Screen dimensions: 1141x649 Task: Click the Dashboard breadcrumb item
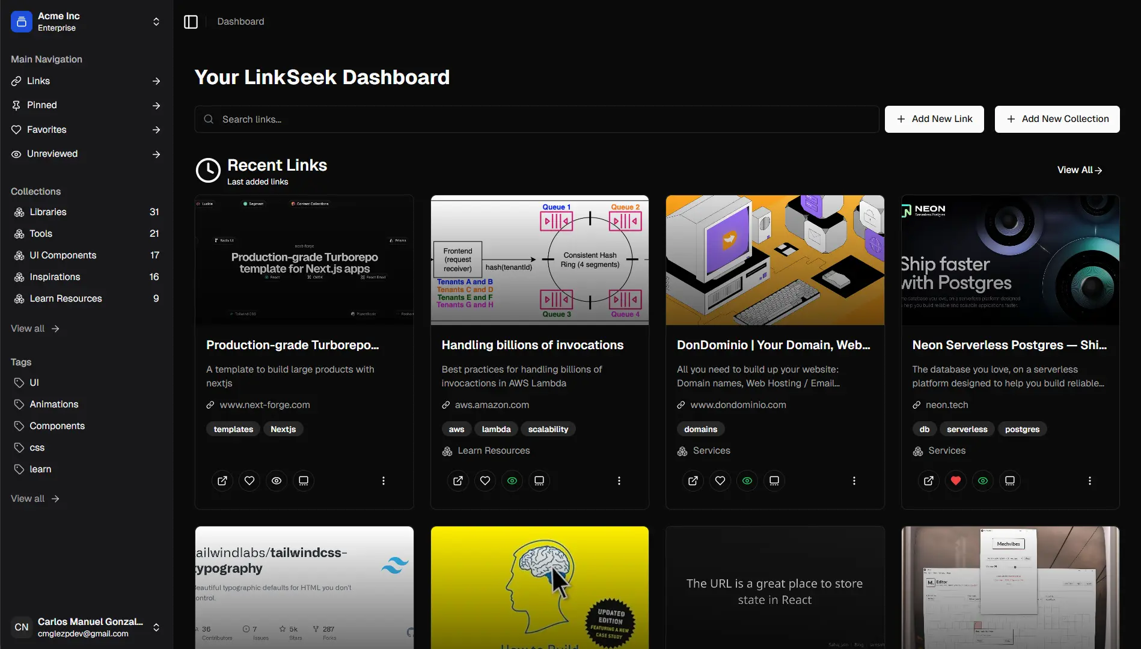coord(240,21)
